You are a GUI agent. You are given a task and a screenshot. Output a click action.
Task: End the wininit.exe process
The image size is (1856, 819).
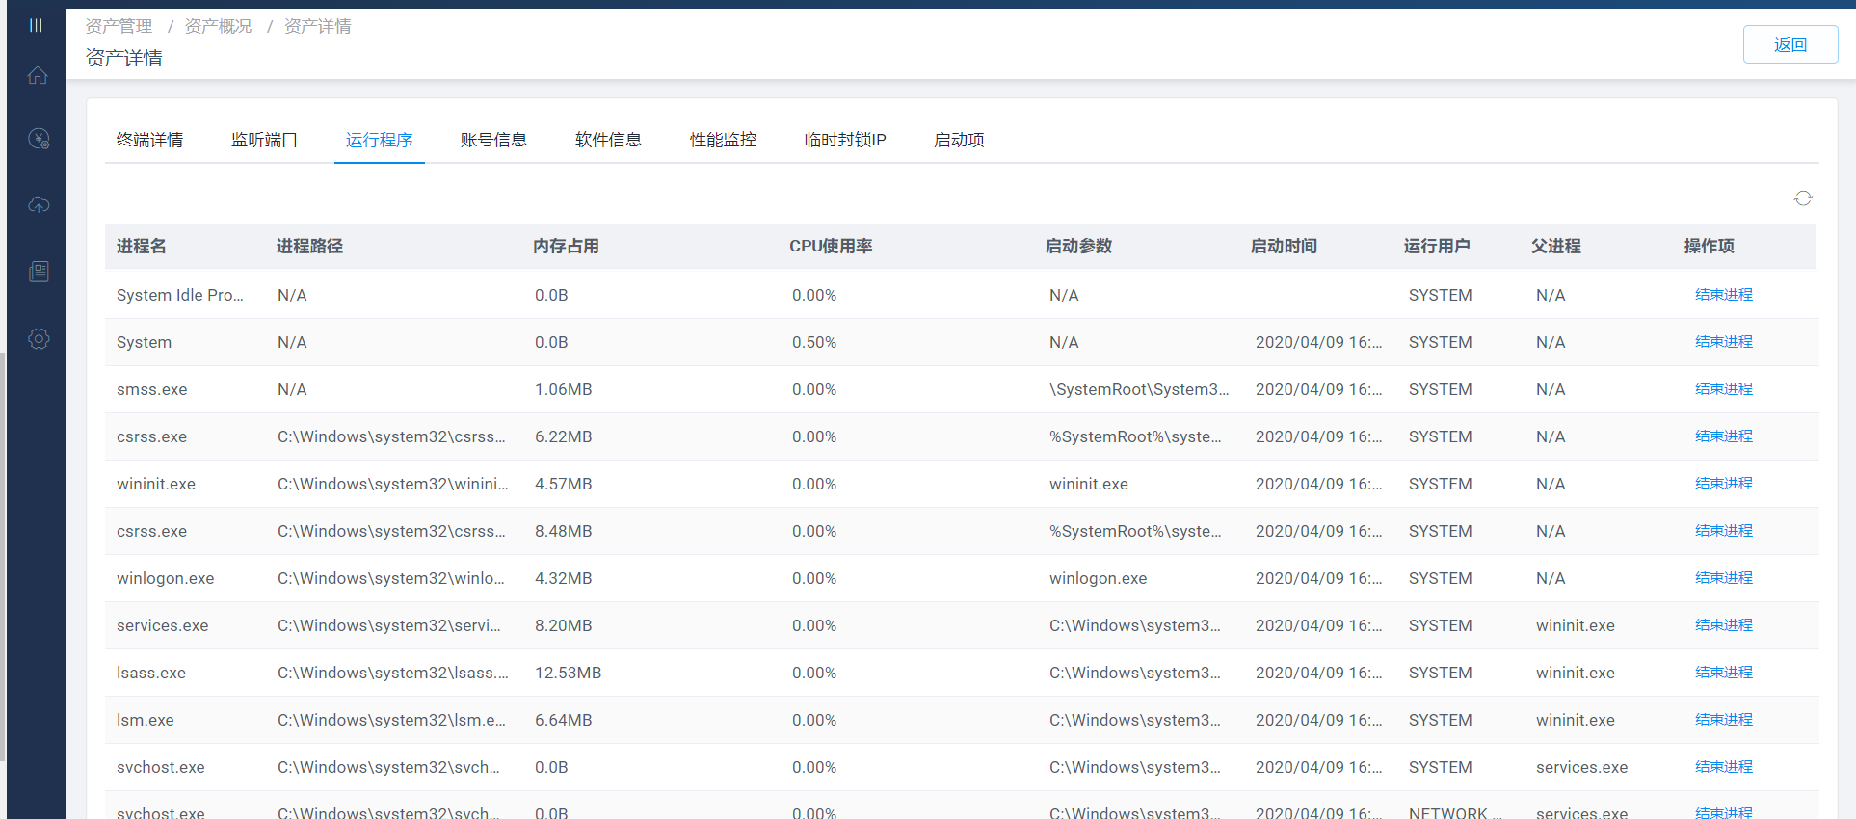pos(1724,484)
